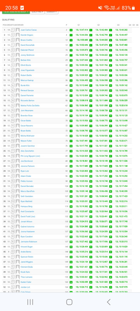Image resolution: width=140 pixels, height=311 pixels.
Task: Open driver link Jordan Lot
Action: 25,287
